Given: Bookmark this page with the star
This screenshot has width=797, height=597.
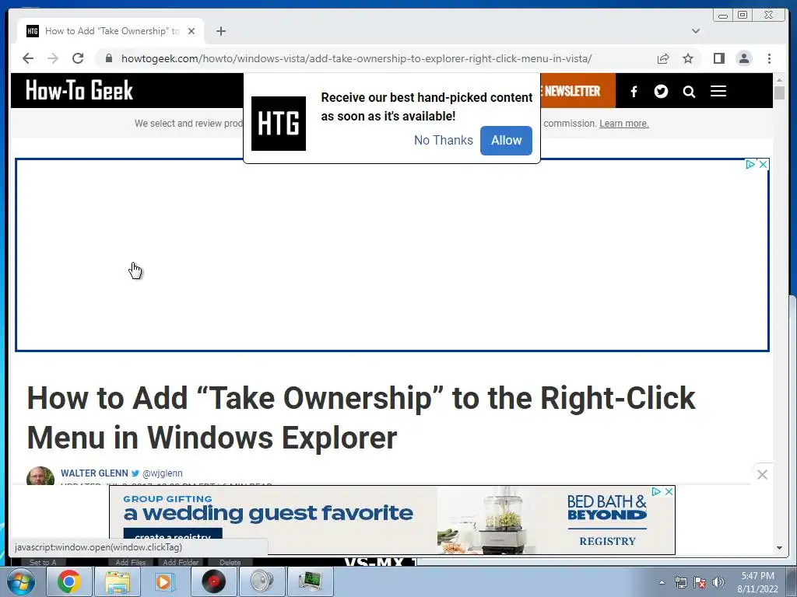Looking at the screenshot, I should 688,58.
